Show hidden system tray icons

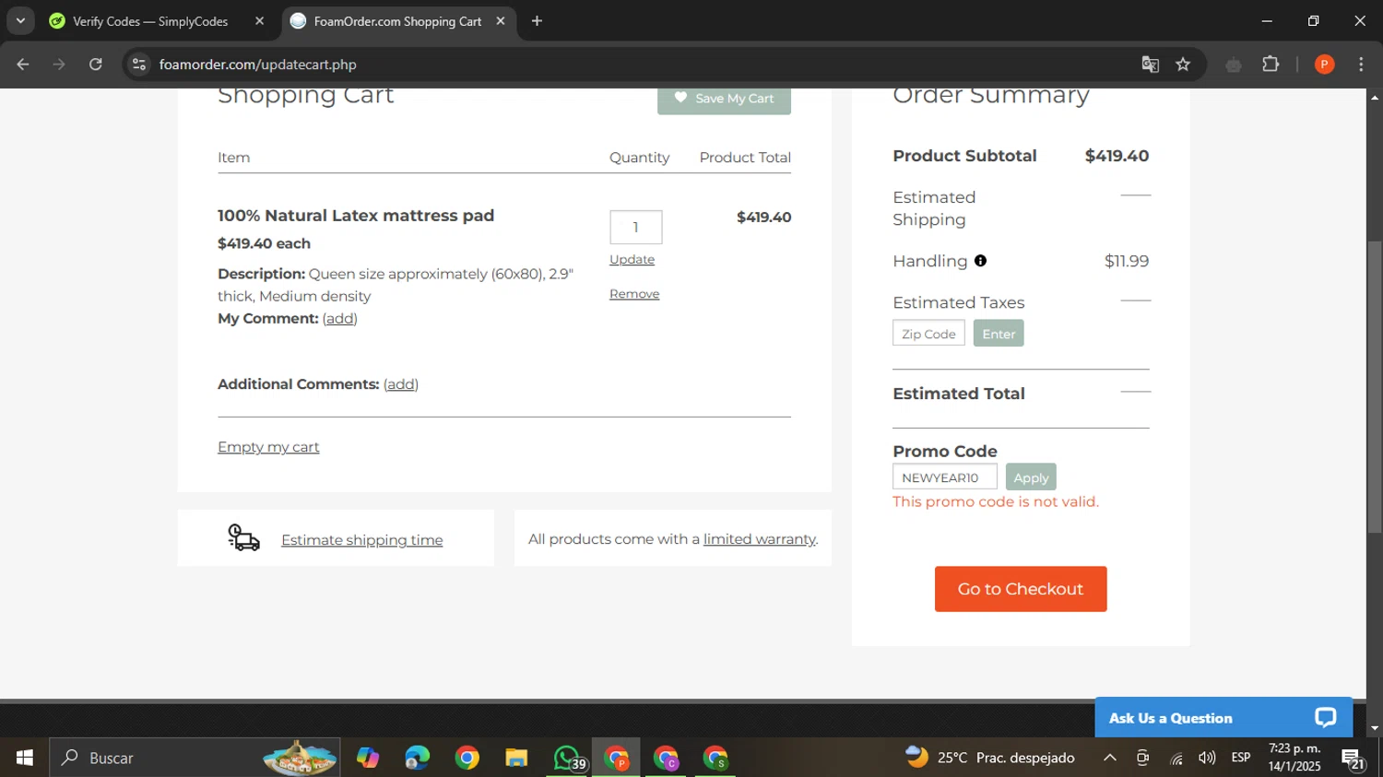pos(1110,758)
